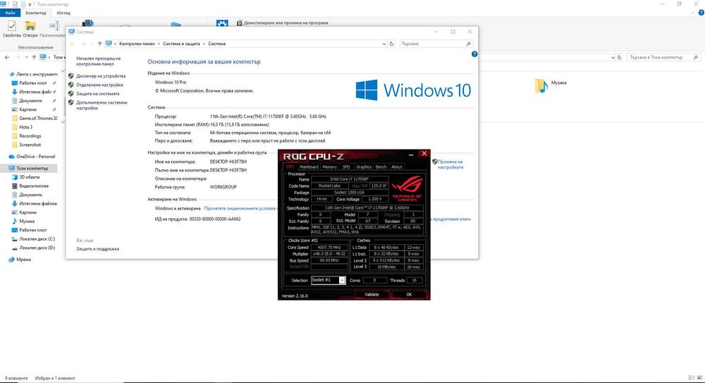Click Деинсталиране или промяна на програма
Screen dimensions: 705x383
click(x=283, y=23)
